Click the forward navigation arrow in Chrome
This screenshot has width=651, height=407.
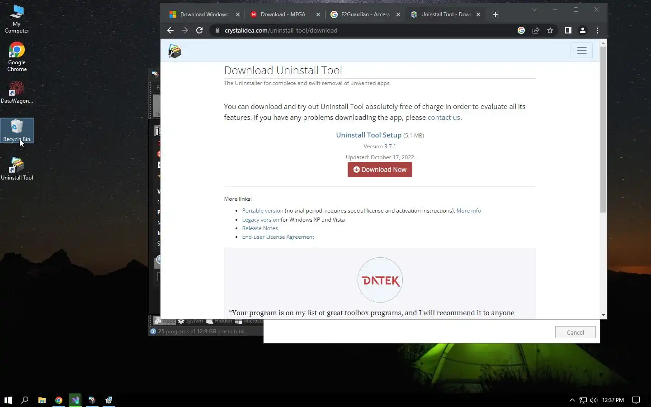pyautogui.click(x=185, y=30)
